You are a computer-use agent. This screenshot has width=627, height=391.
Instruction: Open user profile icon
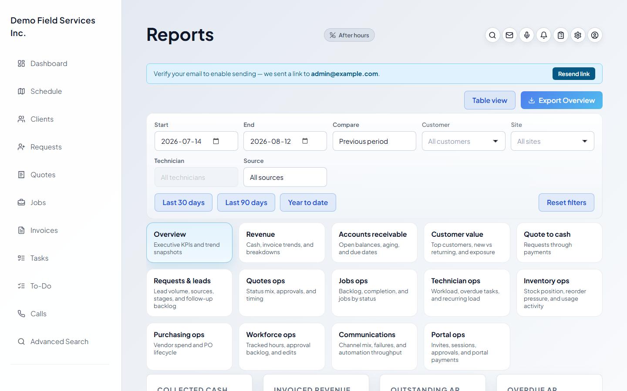click(595, 35)
